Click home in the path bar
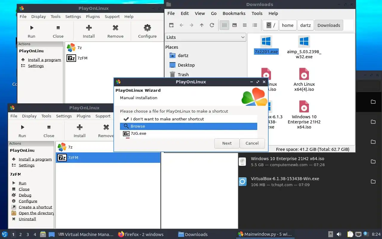 click(x=288, y=25)
